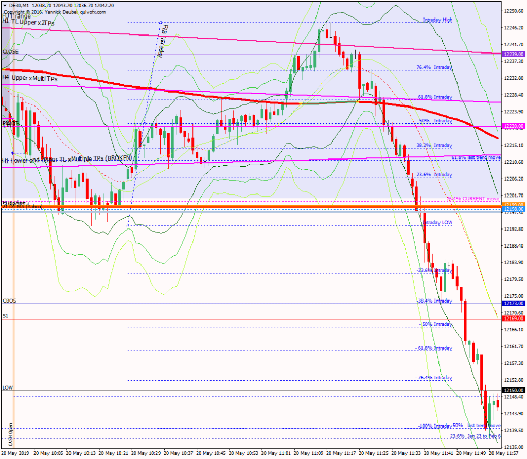Select the 'H1 TL Upper x2TPs' label
Image resolution: width=527 pixels, height=459 pixels.
(x=28, y=23)
